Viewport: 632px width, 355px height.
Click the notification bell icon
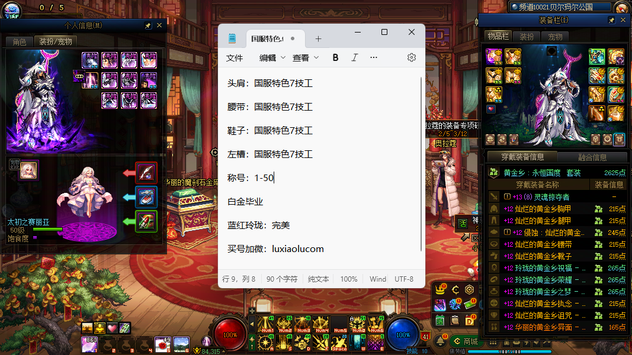click(440, 341)
